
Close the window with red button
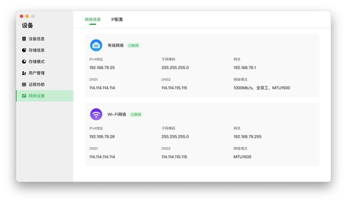[22, 16]
